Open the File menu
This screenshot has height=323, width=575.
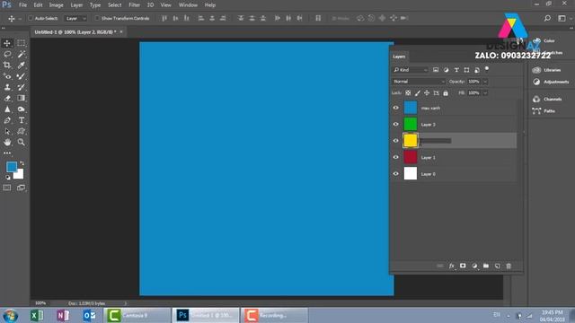22,5
